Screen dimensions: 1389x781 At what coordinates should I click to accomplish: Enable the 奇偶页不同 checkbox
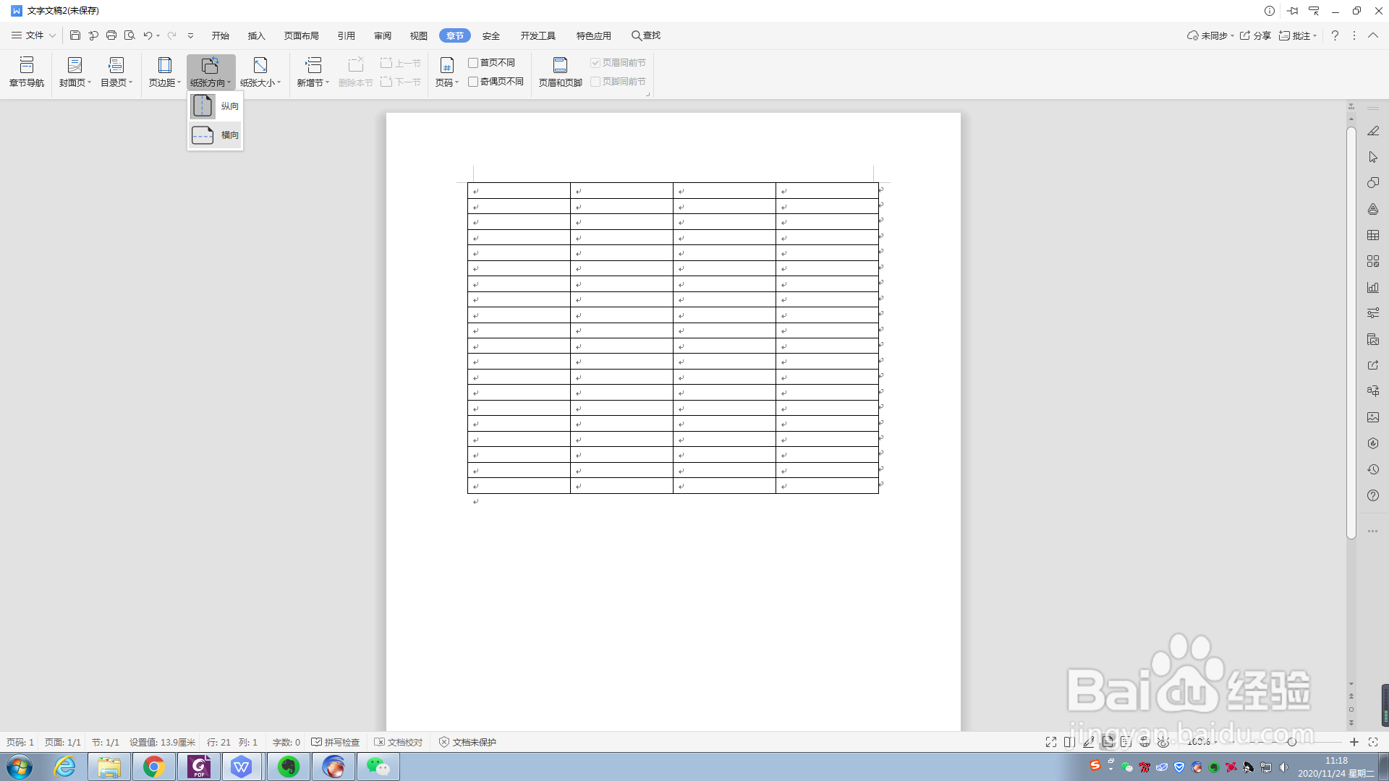pyautogui.click(x=473, y=82)
